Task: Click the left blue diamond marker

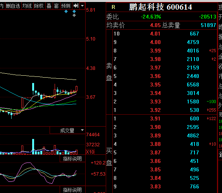Action: click(66, 12)
